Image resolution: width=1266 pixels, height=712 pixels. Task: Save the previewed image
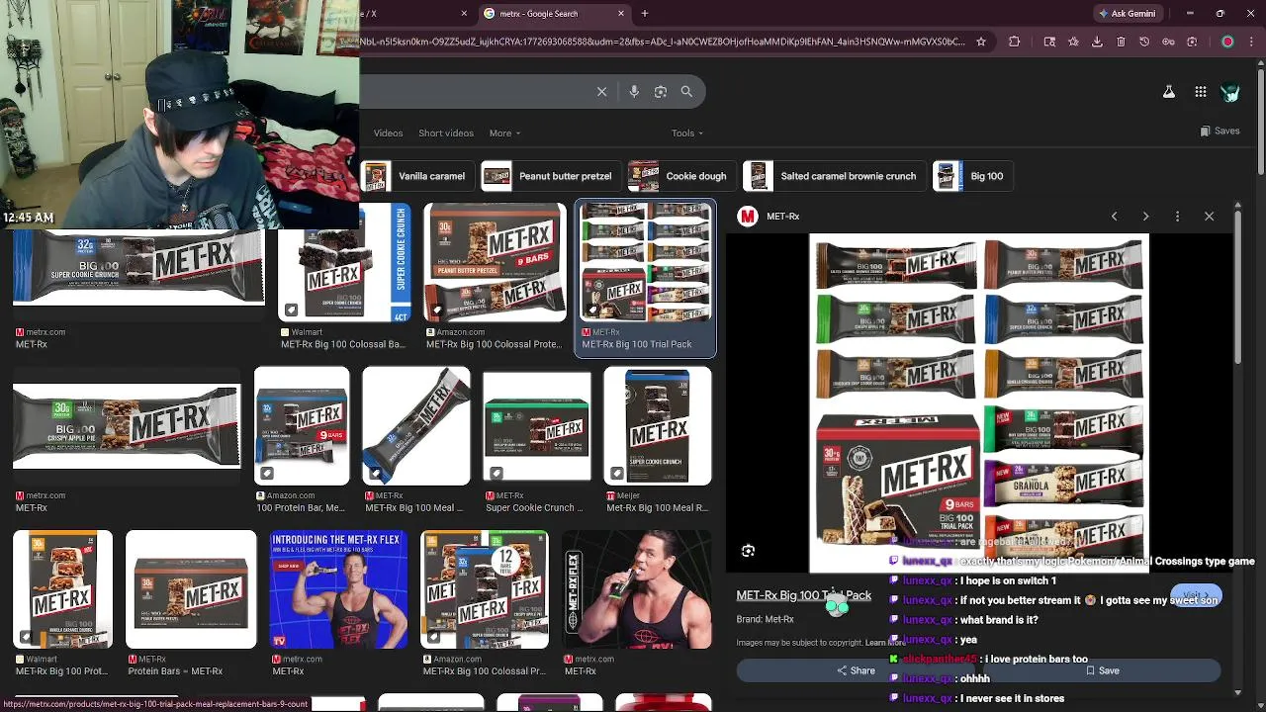[1102, 670]
